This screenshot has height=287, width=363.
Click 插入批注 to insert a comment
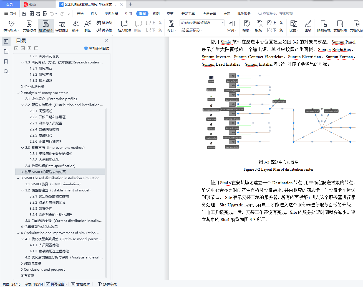(124, 26)
